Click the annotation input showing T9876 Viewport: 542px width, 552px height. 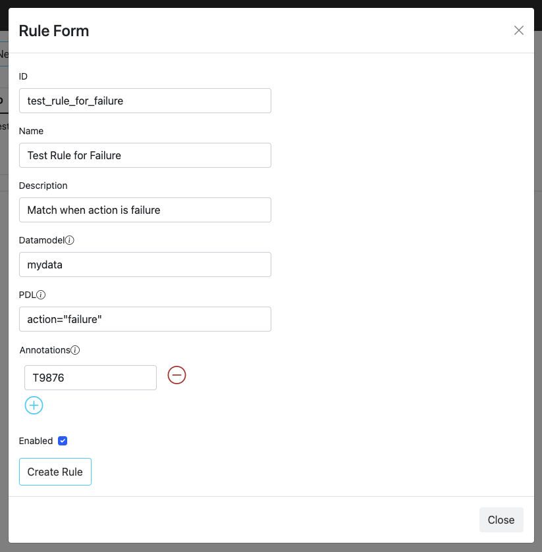[x=90, y=377]
